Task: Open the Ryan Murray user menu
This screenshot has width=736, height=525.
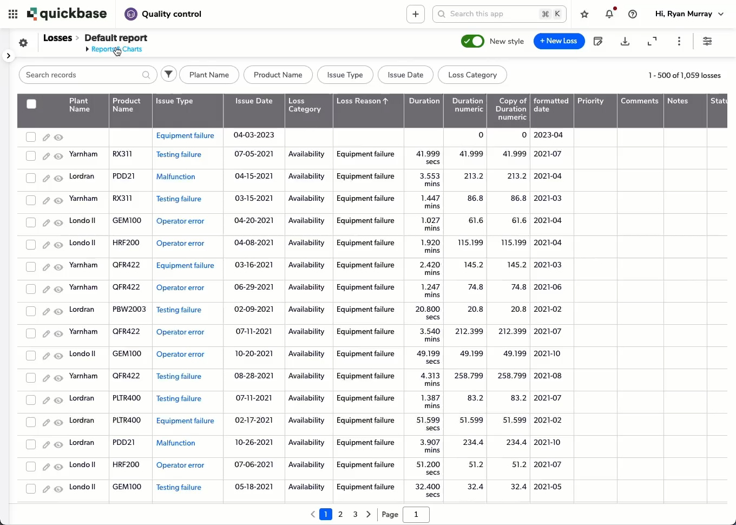Action: [689, 14]
